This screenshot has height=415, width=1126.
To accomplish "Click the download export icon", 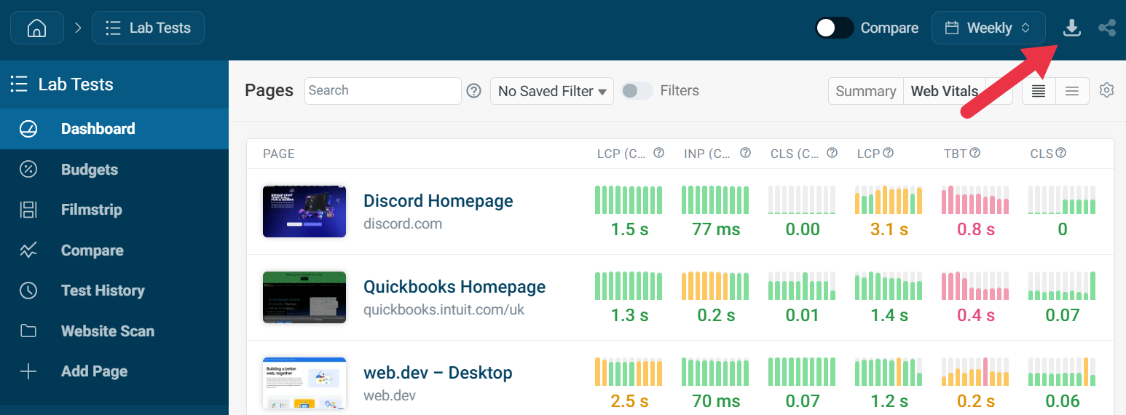I will pyautogui.click(x=1071, y=28).
